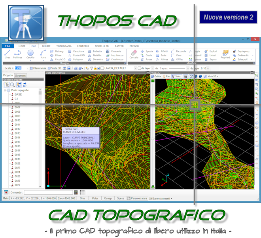Toggle Osnap in status bar
Screen dimensions: 261x238
tap(108, 198)
